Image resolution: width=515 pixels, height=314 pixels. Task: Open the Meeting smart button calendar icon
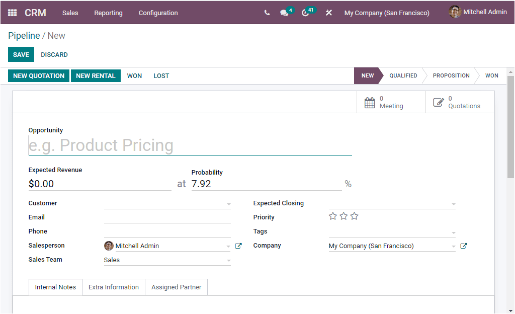(370, 102)
